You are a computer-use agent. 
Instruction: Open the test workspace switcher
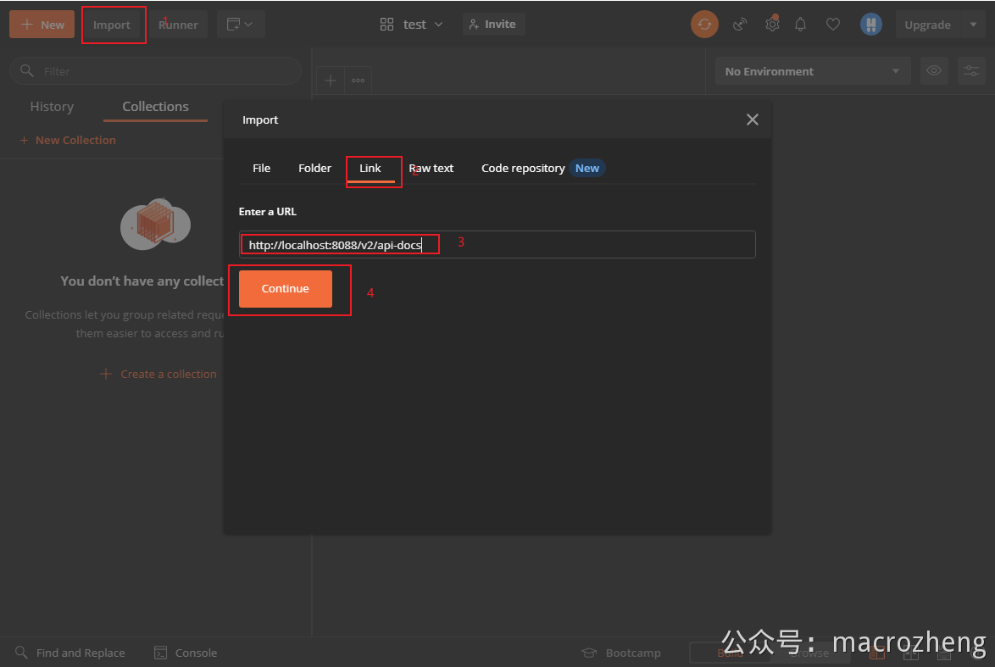pyautogui.click(x=411, y=24)
